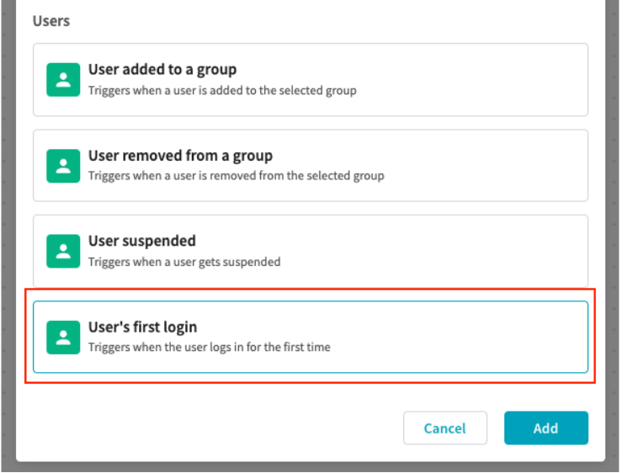Click empty right area of User removed card
This screenshot has width=623, height=473.
pos(488,166)
